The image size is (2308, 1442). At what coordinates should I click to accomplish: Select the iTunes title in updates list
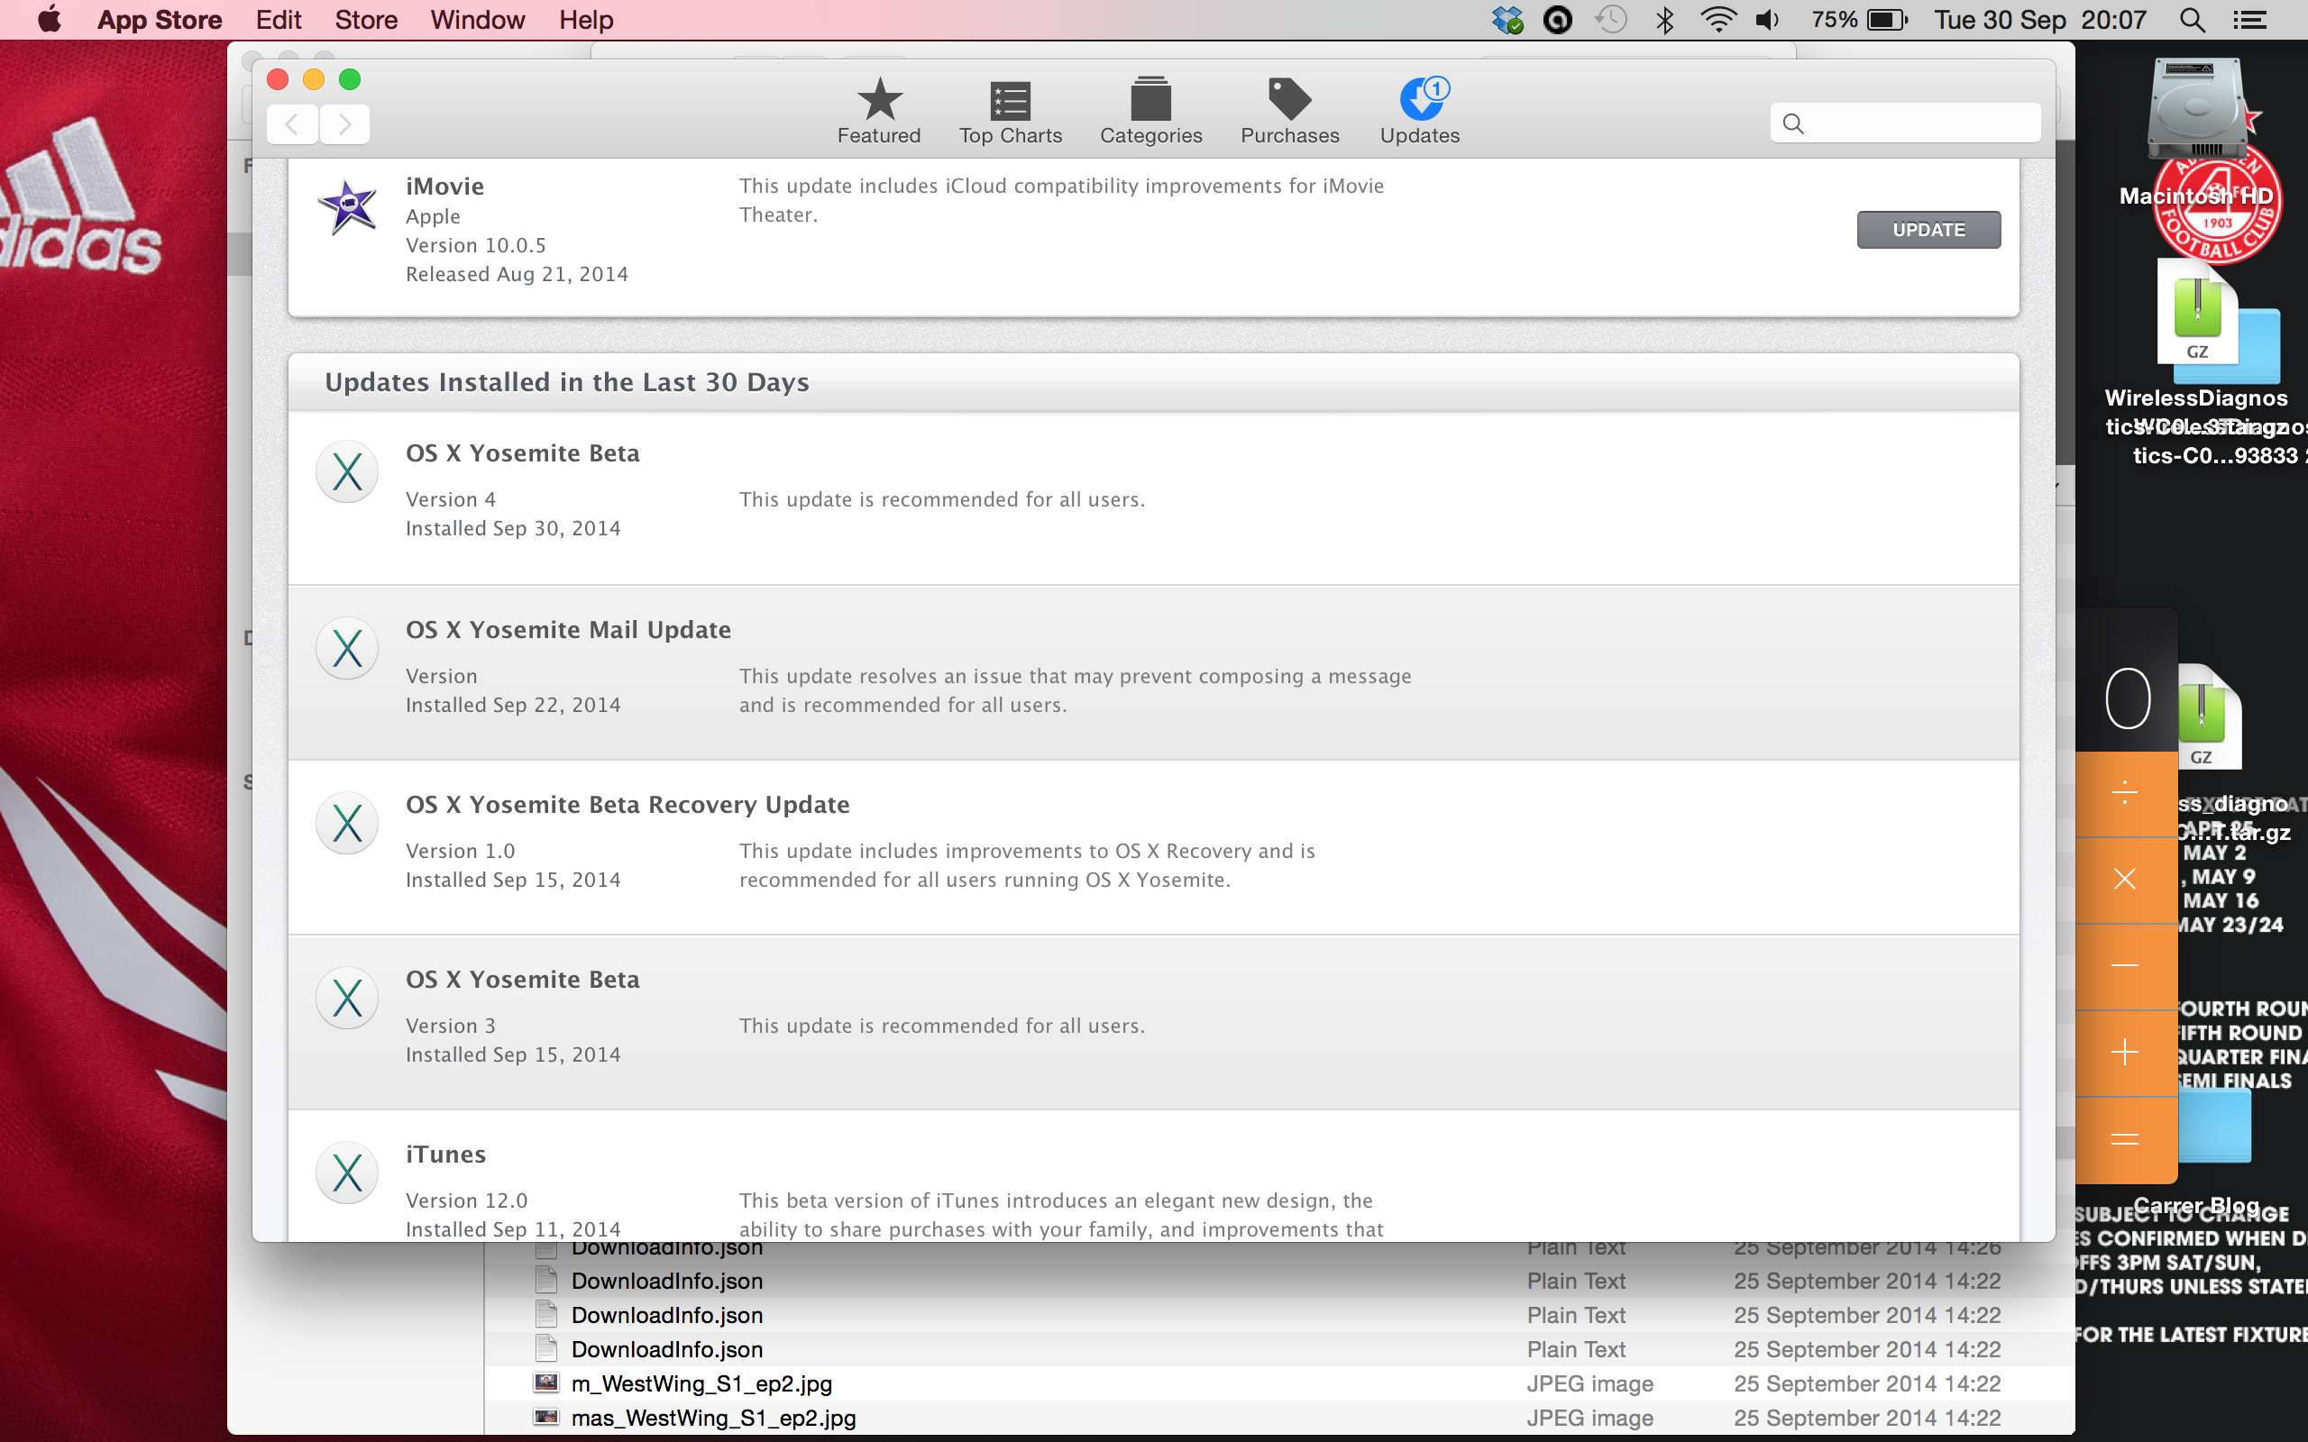(445, 1154)
